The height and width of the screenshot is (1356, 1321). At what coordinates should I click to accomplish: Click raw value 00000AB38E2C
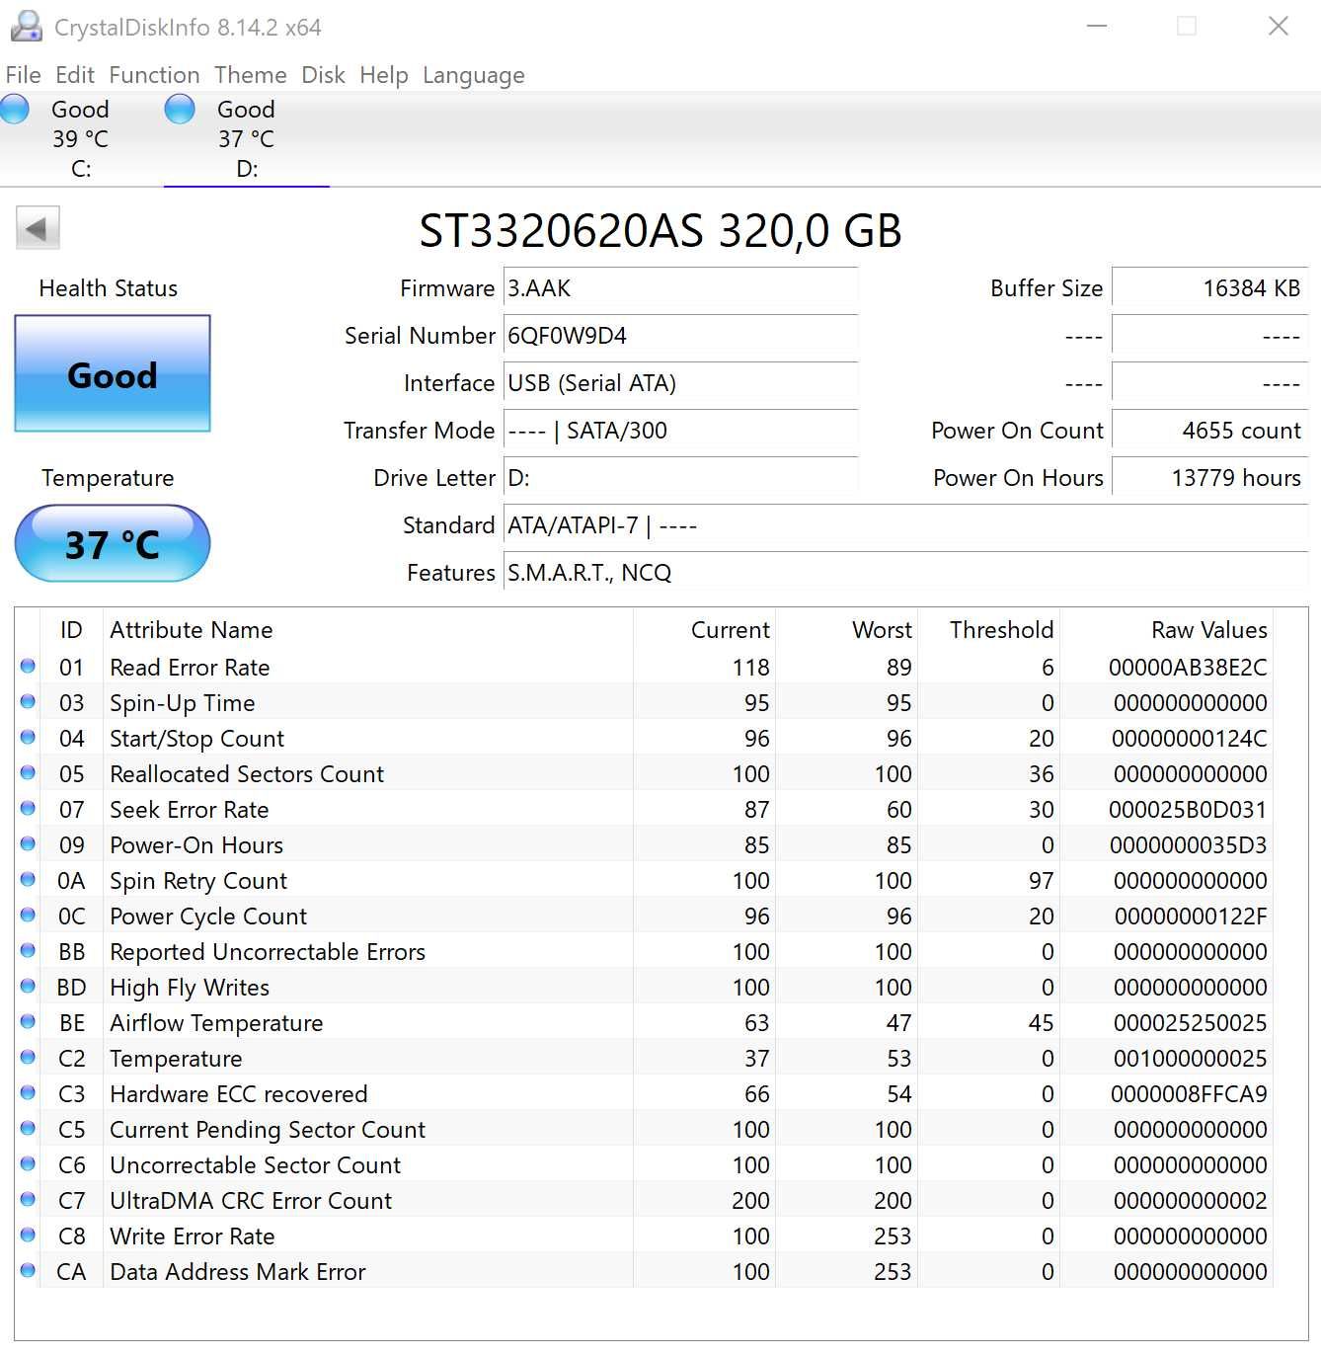[1188, 668]
